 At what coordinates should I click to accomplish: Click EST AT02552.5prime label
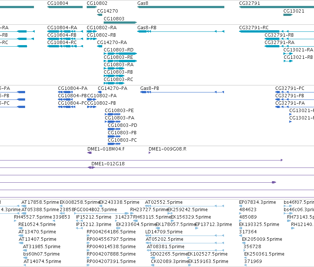point(164,202)
